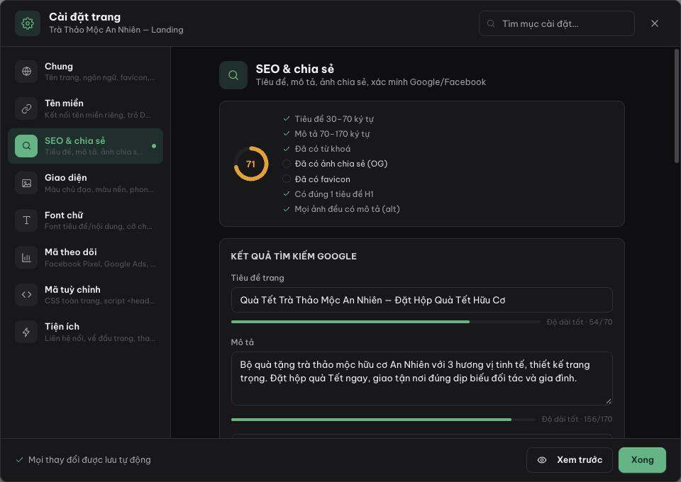Select the Mã tuỳ chỉnh section
The width and height of the screenshot is (681, 482).
(86, 295)
